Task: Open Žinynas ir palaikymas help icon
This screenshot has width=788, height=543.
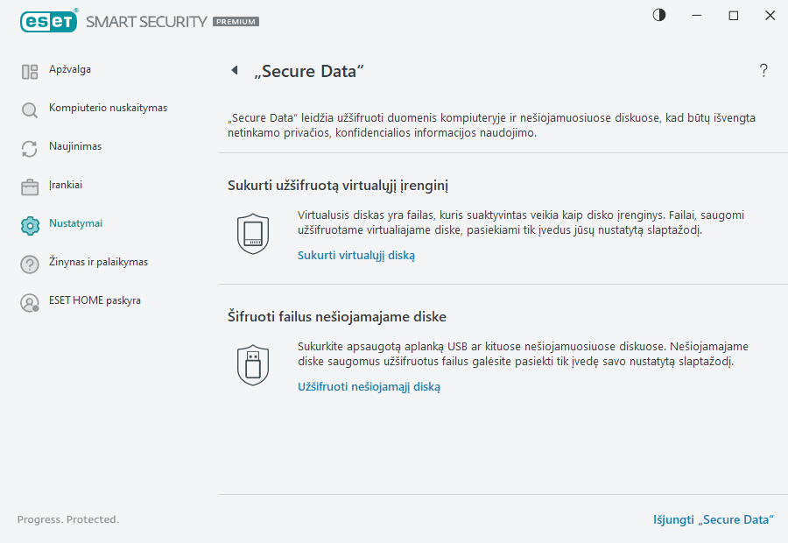Action: pos(29,262)
